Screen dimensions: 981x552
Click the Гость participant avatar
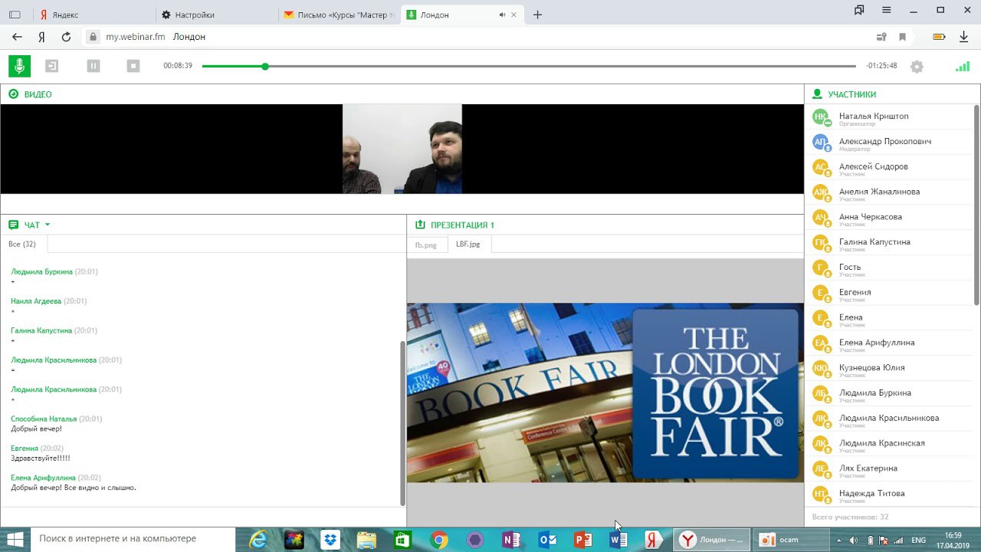pyautogui.click(x=821, y=268)
